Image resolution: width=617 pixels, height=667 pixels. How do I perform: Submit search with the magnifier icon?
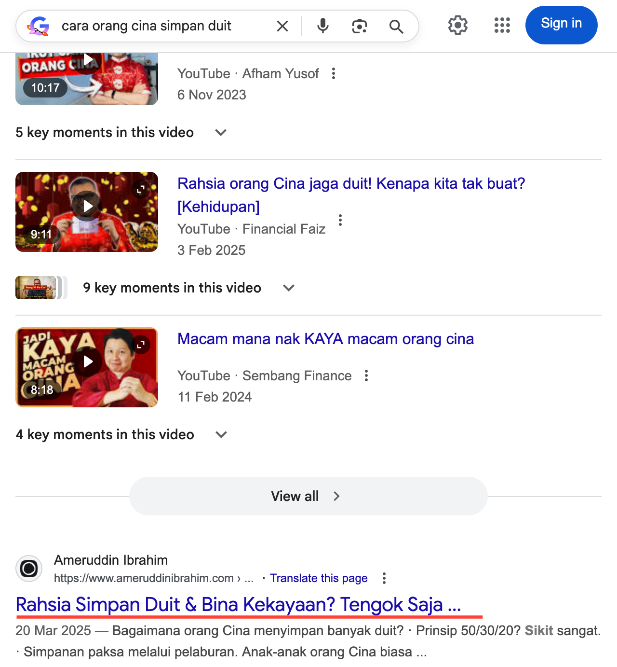[x=396, y=26]
